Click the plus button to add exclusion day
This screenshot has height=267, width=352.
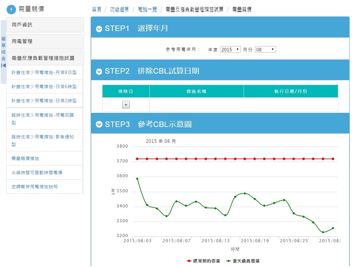tap(126, 105)
